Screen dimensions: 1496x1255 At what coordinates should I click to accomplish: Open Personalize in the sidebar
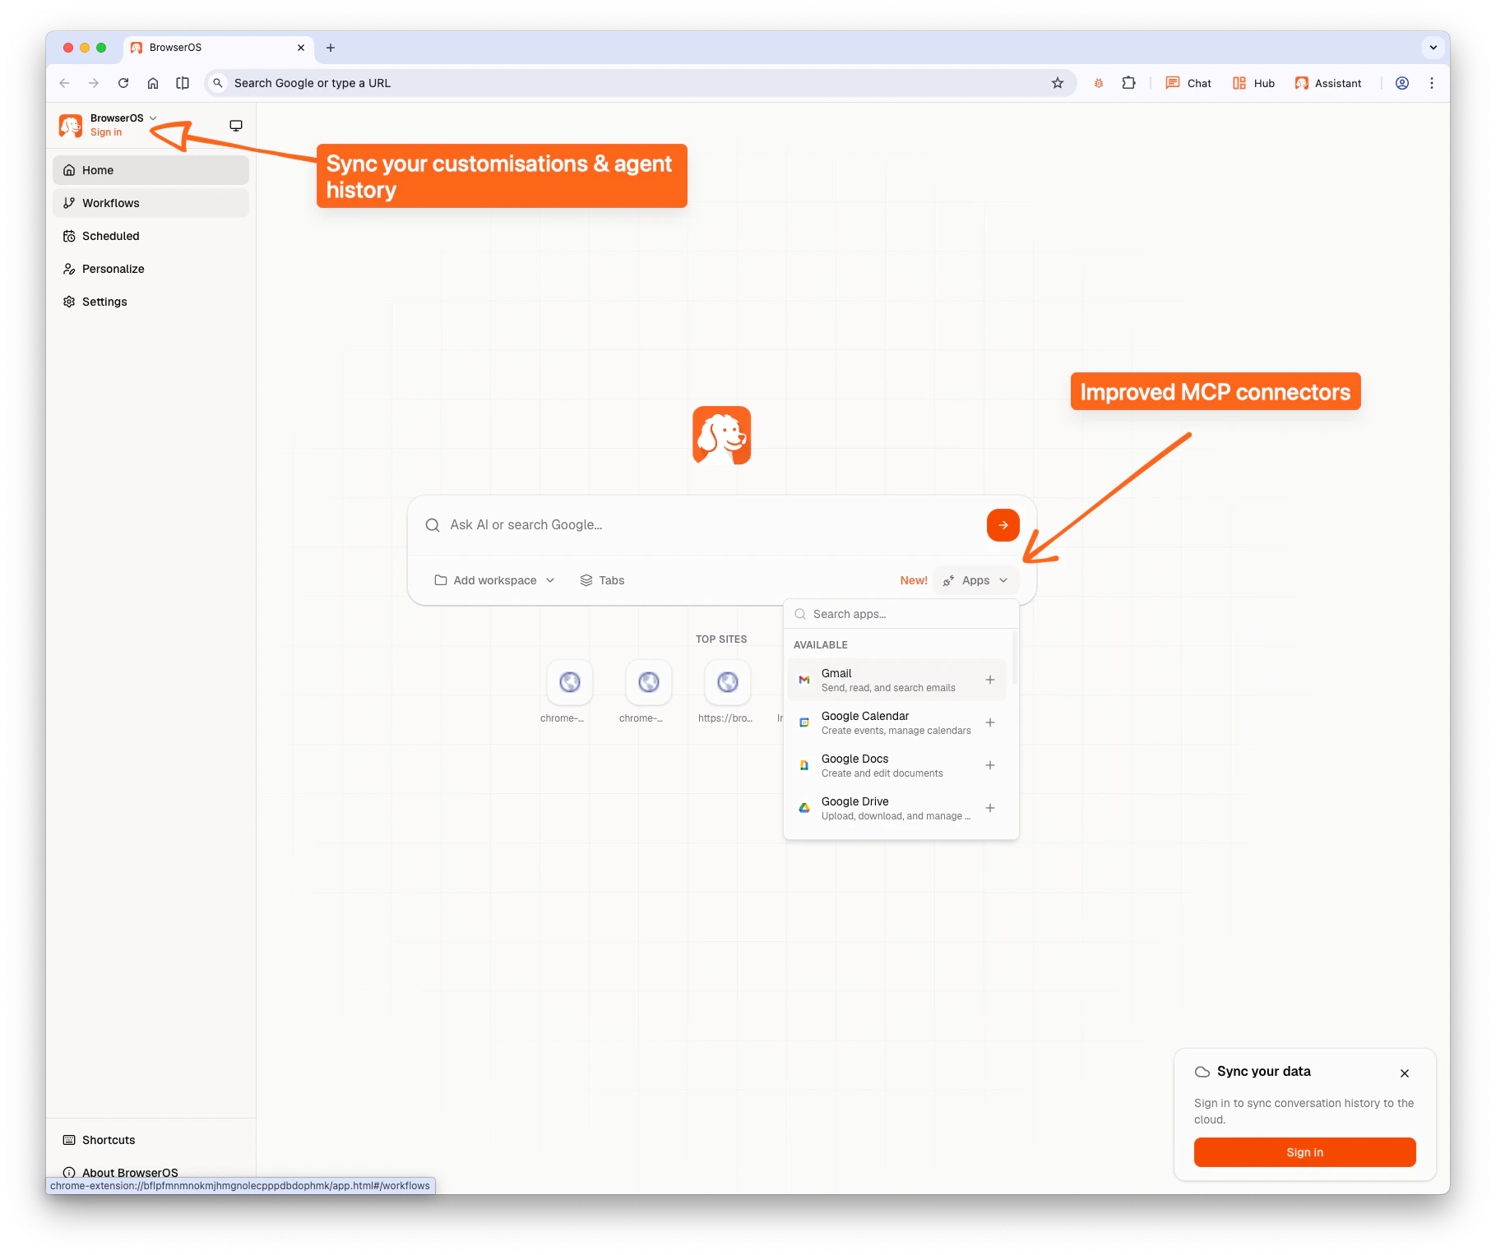coord(112,268)
